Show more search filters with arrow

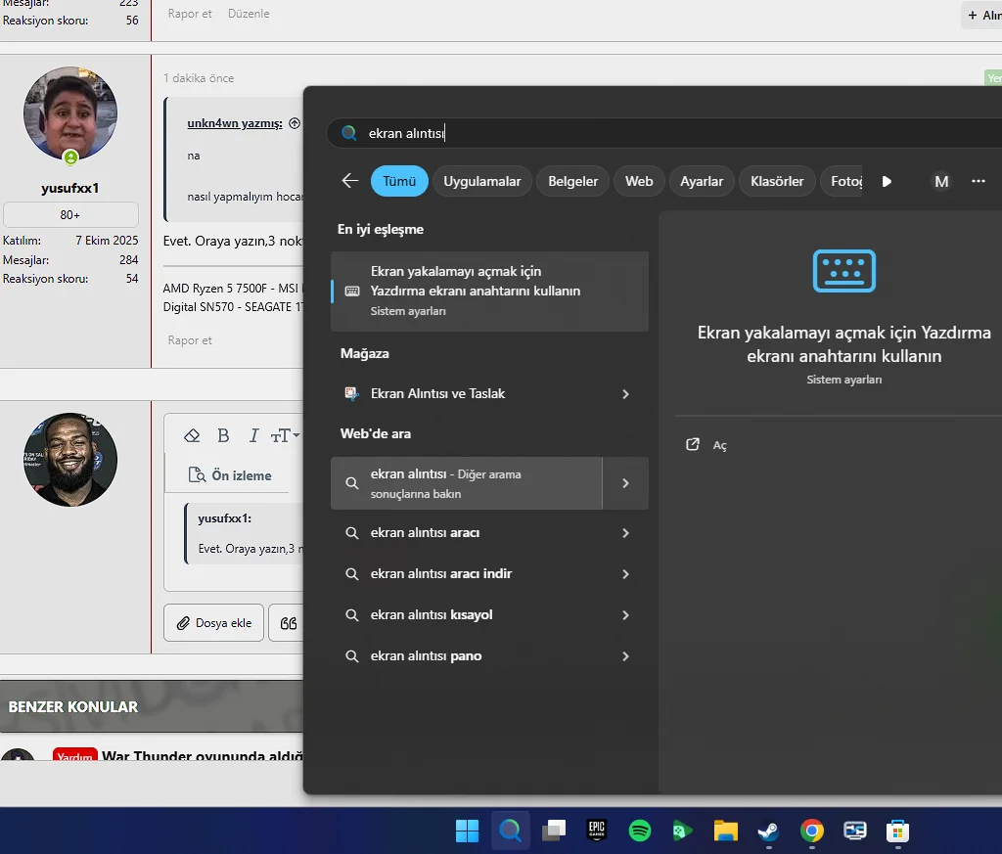point(887,181)
